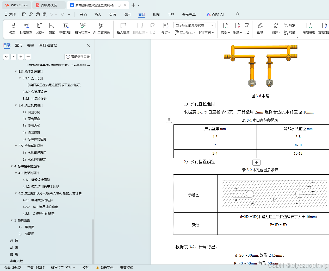This screenshot has width=329, height=271.
Task: Switch to the 开始 ribbon tab
Action: (x=83, y=15)
